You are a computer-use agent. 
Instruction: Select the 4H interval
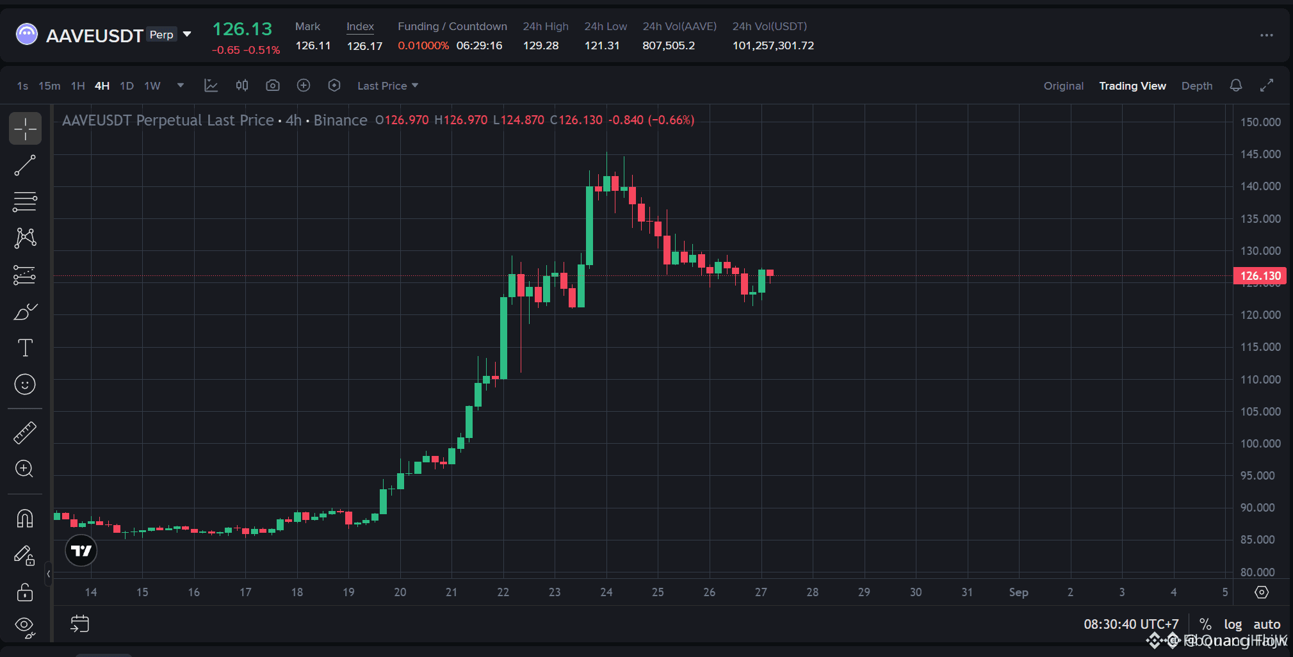point(102,86)
